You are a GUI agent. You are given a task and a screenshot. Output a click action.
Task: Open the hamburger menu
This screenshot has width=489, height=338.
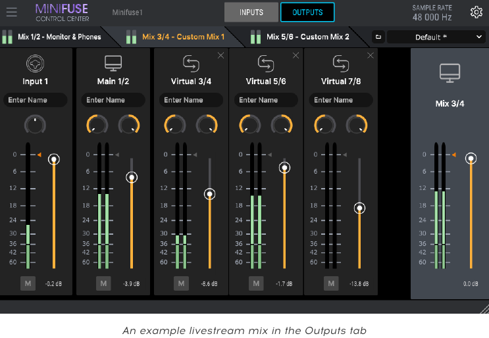click(x=12, y=12)
